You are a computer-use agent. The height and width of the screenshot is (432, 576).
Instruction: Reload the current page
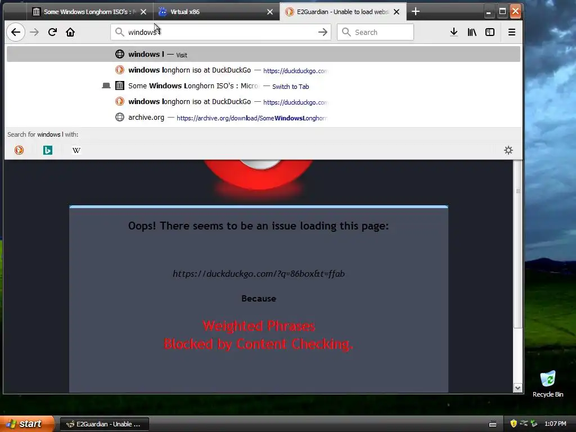click(52, 32)
